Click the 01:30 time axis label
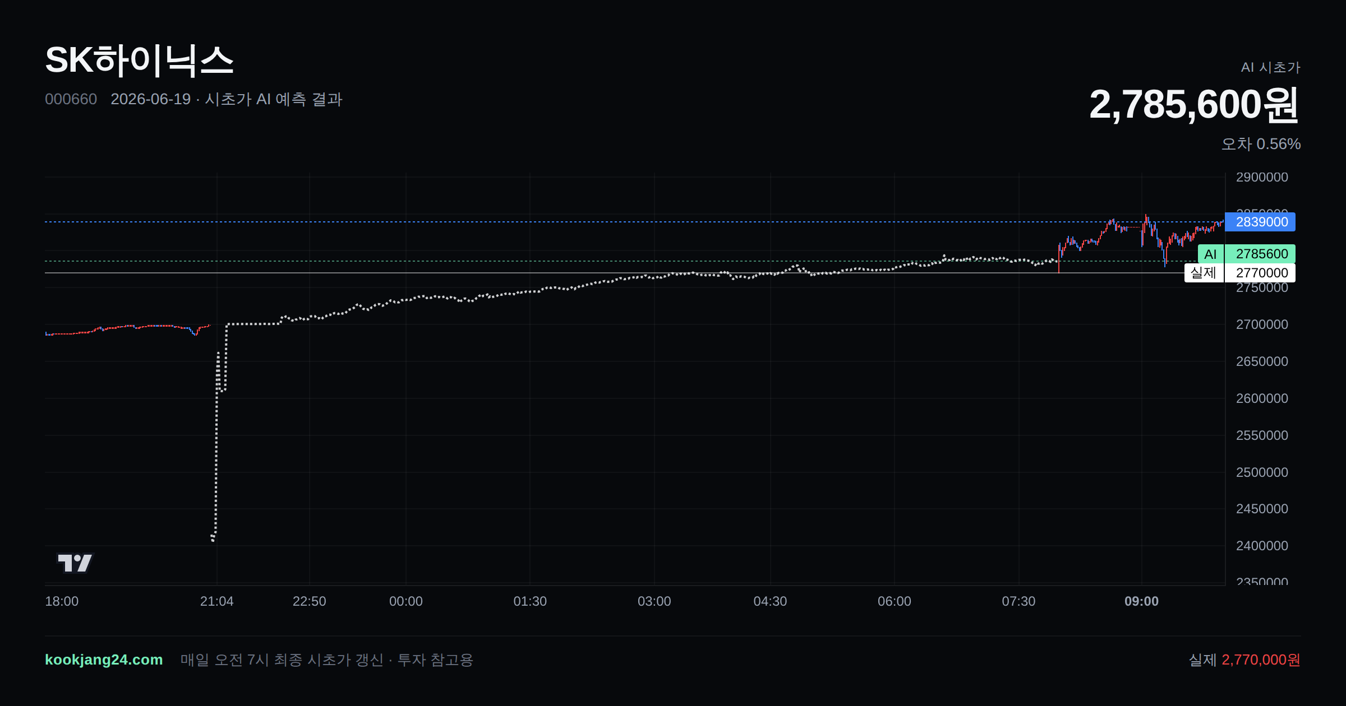 point(530,601)
